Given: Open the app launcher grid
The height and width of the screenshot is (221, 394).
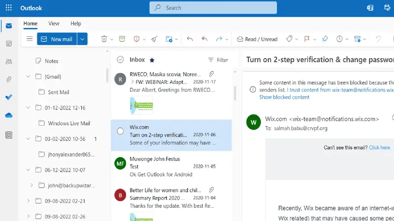Looking at the screenshot, I should tap(8, 8).
